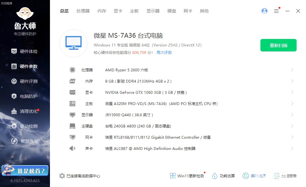Switch to the graphics card tab

pos(118,11)
